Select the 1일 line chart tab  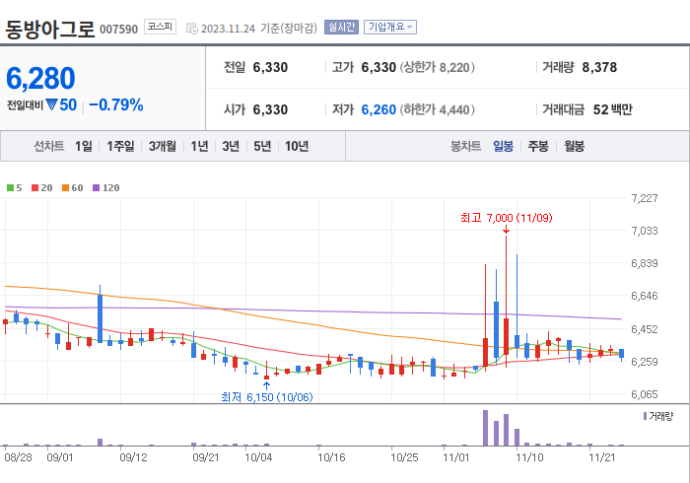pos(83,146)
